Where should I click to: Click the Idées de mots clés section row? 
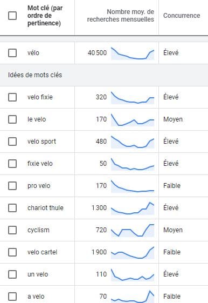pos(104,75)
